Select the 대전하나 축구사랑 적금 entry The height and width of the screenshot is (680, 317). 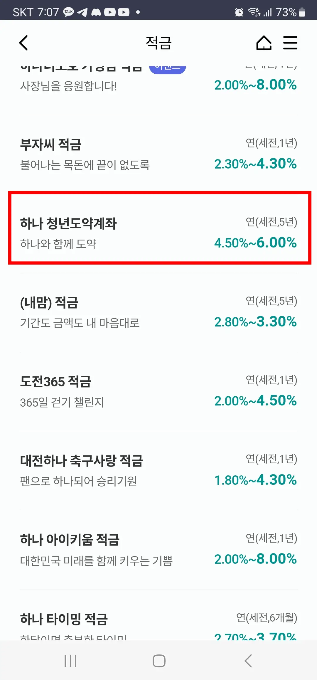click(x=158, y=470)
